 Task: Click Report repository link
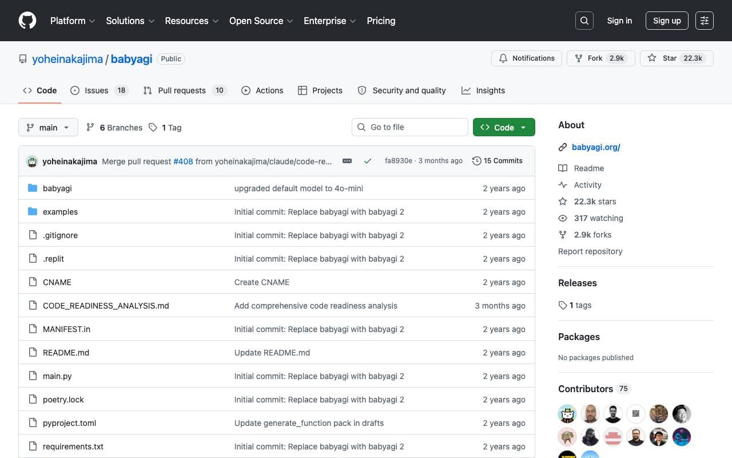pos(590,251)
